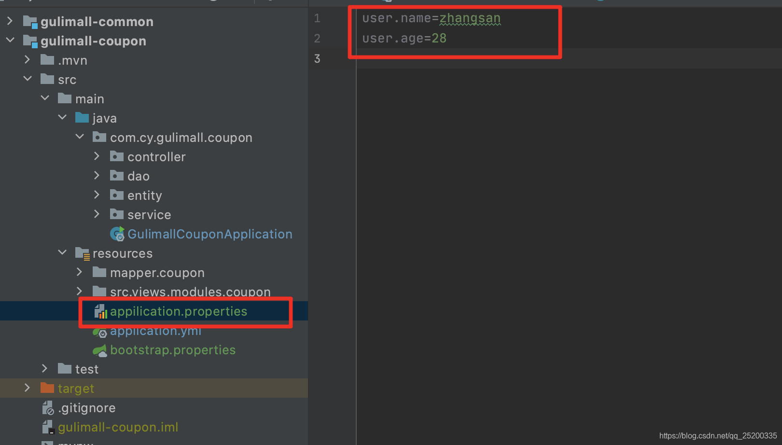Expand the mapper.coupon folder

pos(79,272)
